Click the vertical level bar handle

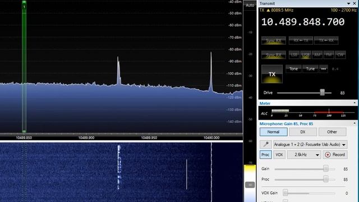coord(250,185)
